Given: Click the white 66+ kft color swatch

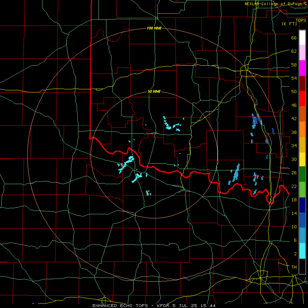Looking at the screenshot, I should pos(302,38).
